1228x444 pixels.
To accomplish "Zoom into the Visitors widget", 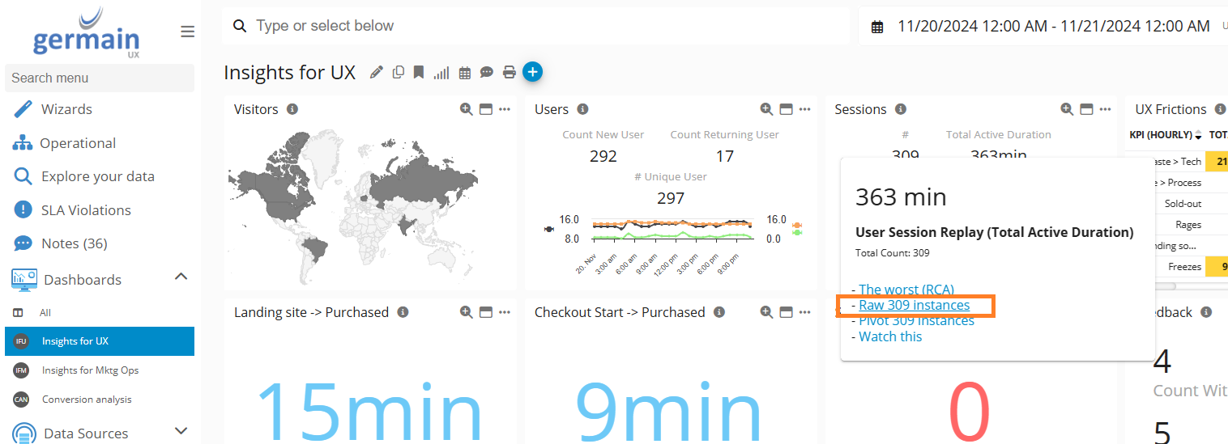I will coord(466,109).
